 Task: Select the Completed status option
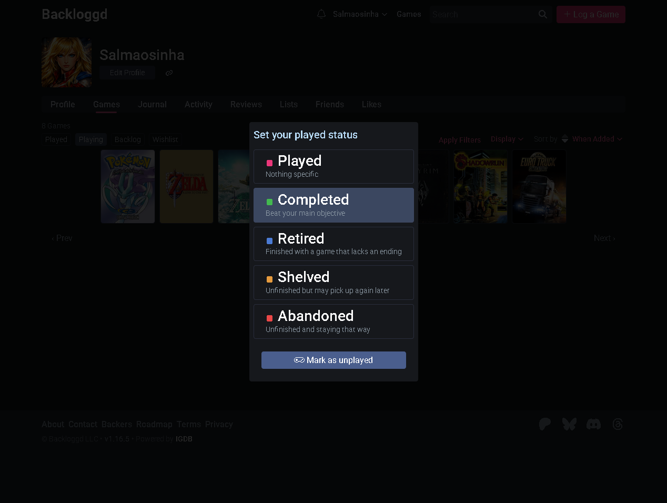pyautogui.click(x=333, y=205)
